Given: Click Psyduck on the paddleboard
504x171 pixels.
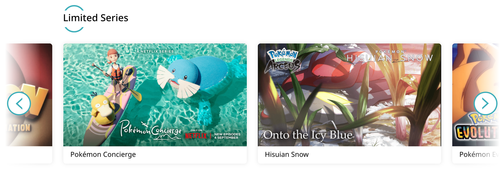Looking at the screenshot, I should [103, 109].
